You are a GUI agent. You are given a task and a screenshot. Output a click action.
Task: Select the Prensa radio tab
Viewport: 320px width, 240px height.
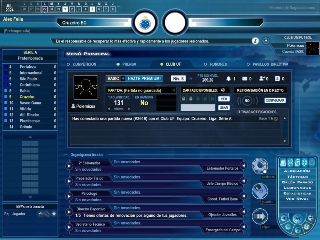tap(126, 64)
